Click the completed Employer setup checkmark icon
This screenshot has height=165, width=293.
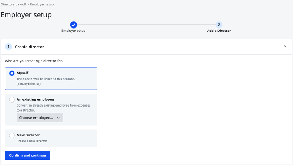click(x=73, y=25)
